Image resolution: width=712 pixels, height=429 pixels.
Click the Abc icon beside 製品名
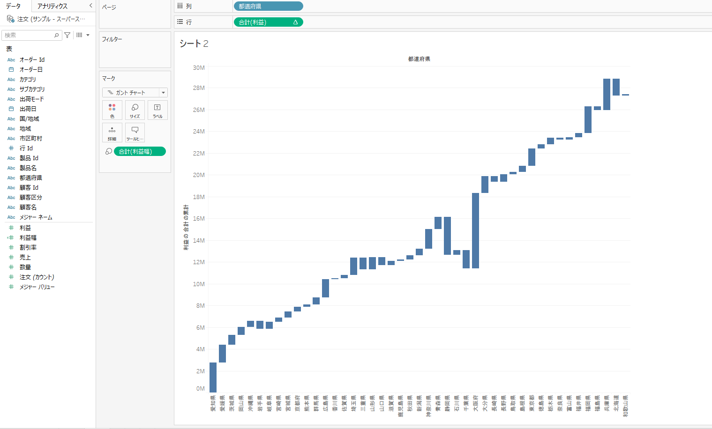(x=11, y=168)
